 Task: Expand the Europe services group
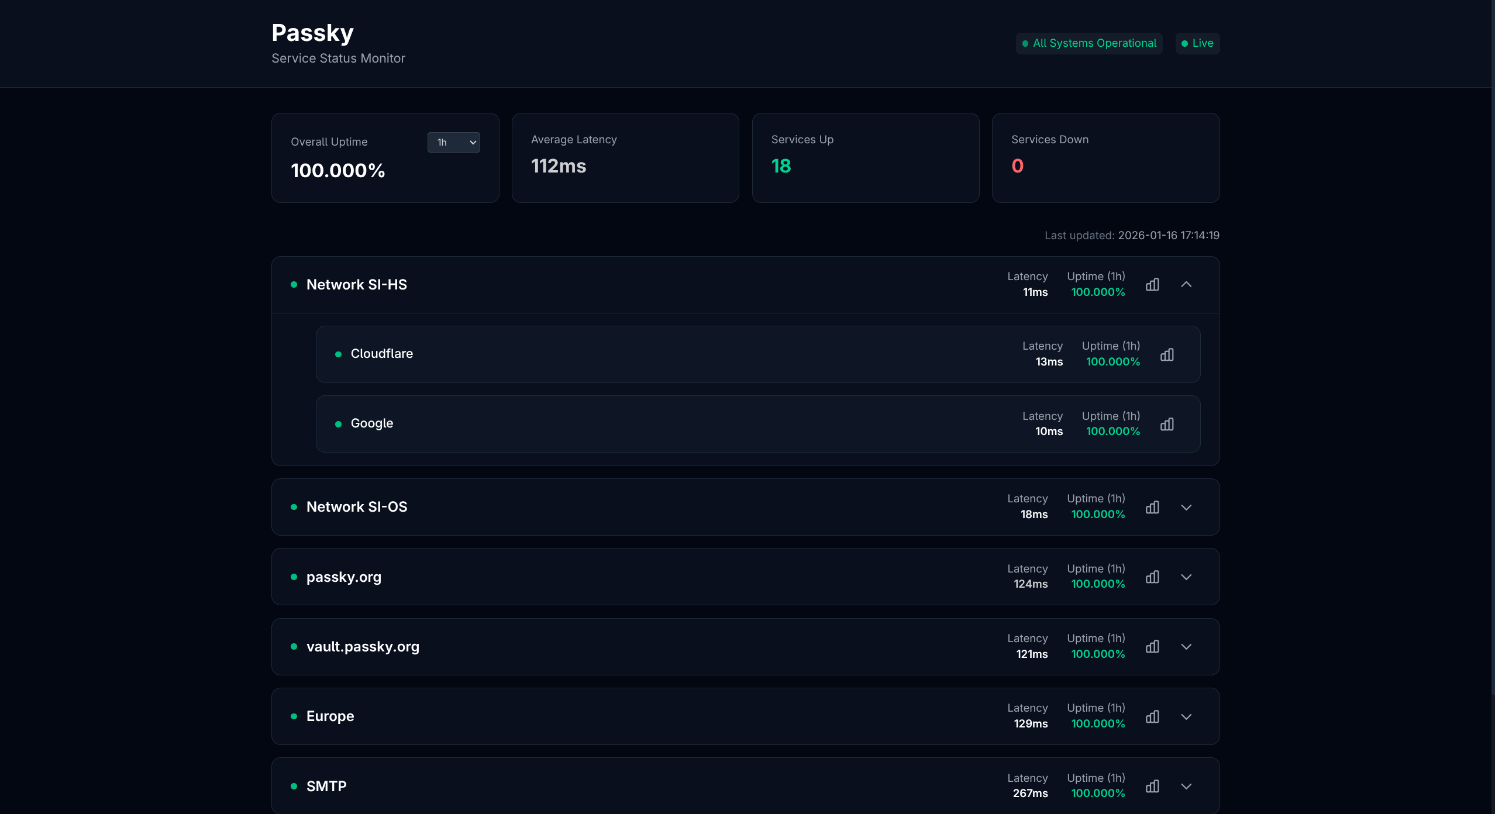pyautogui.click(x=1186, y=717)
